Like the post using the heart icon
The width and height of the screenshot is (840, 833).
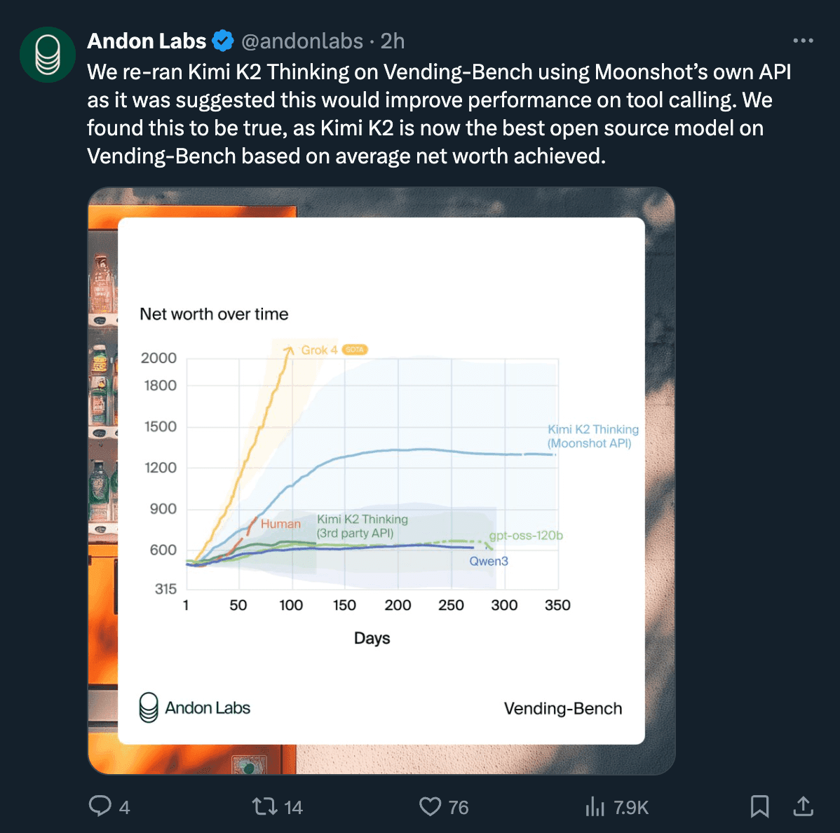tap(431, 806)
